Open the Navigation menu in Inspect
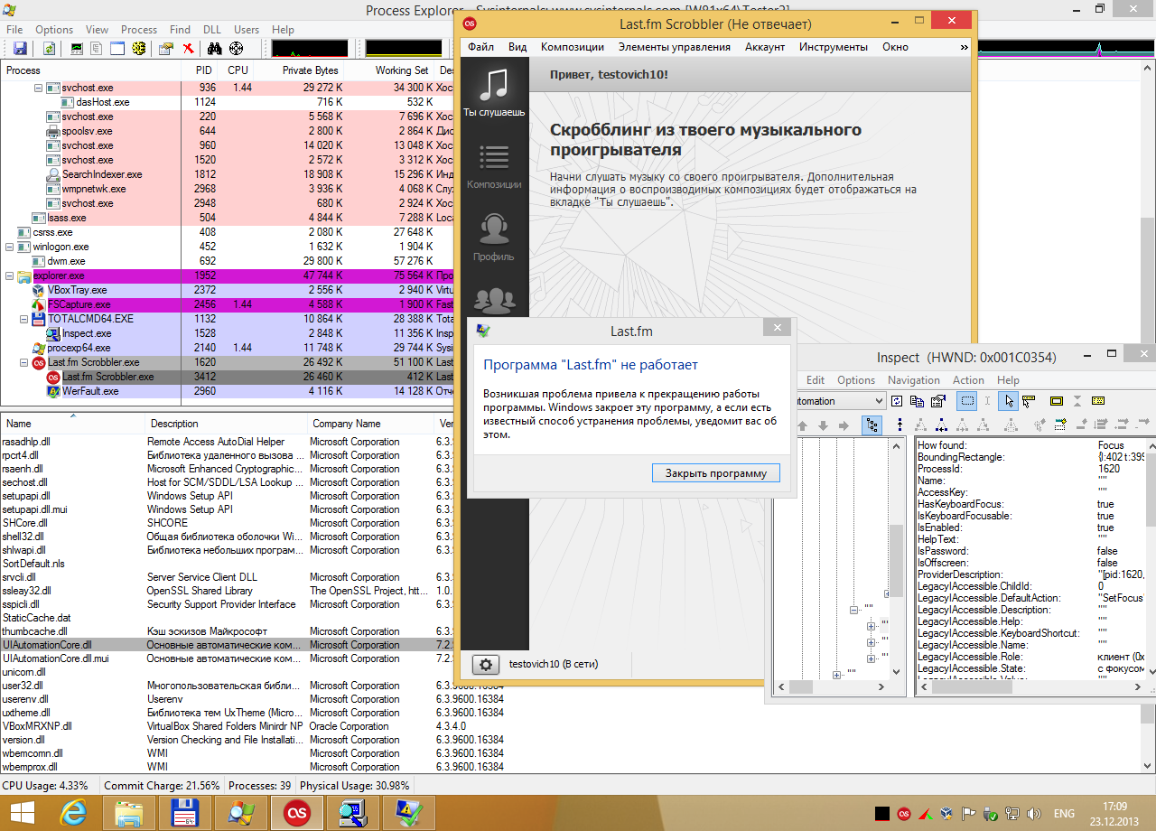1156x831 pixels. 913,380
